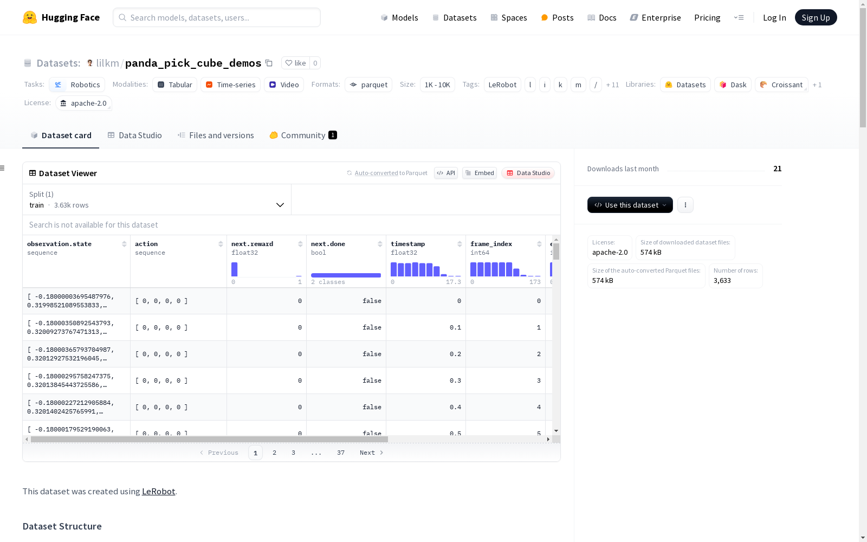Select the Tabular modality tag
The height and width of the screenshot is (542, 867).
coord(174,85)
